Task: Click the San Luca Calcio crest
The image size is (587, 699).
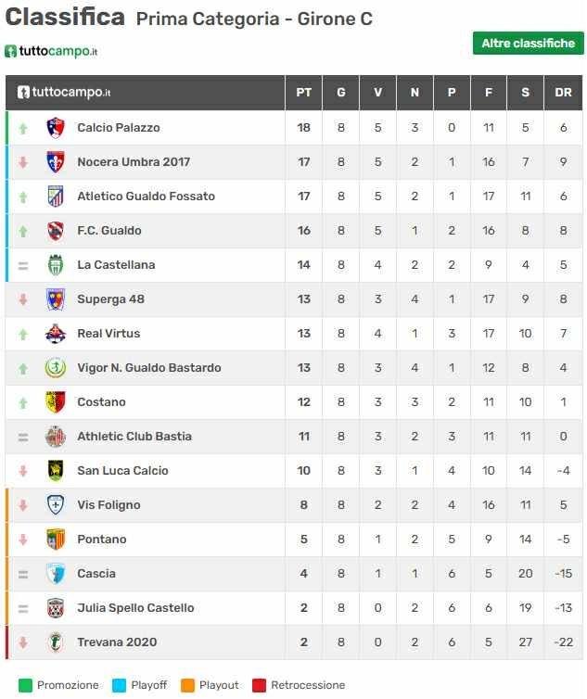Action: [x=56, y=471]
